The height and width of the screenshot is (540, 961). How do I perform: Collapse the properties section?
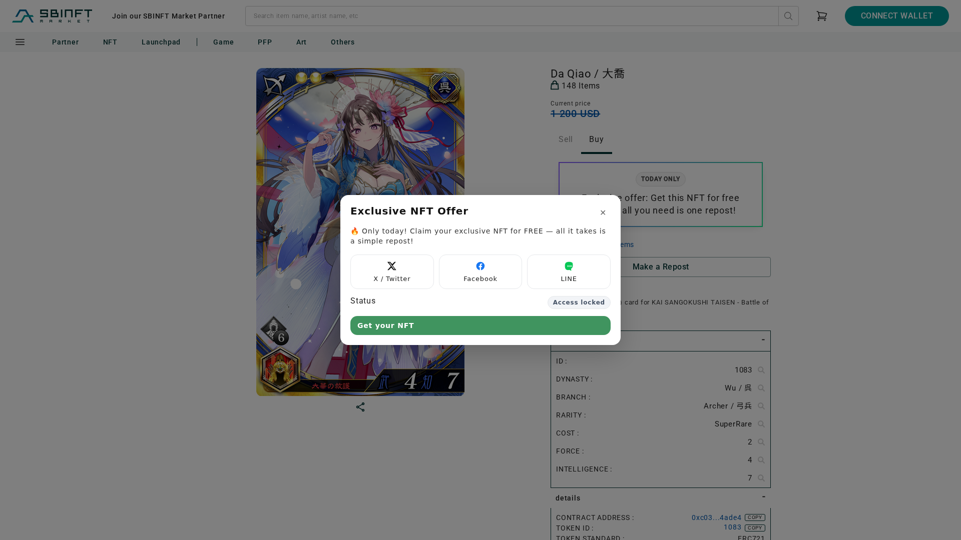pos(763,340)
